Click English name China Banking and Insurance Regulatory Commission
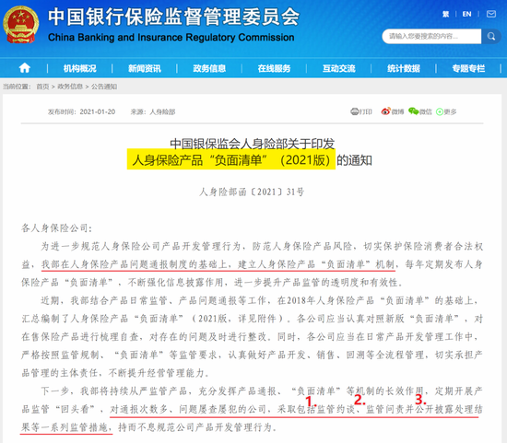Image resolution: width=507 pixels, height=443 pixels. click(171, 38)
